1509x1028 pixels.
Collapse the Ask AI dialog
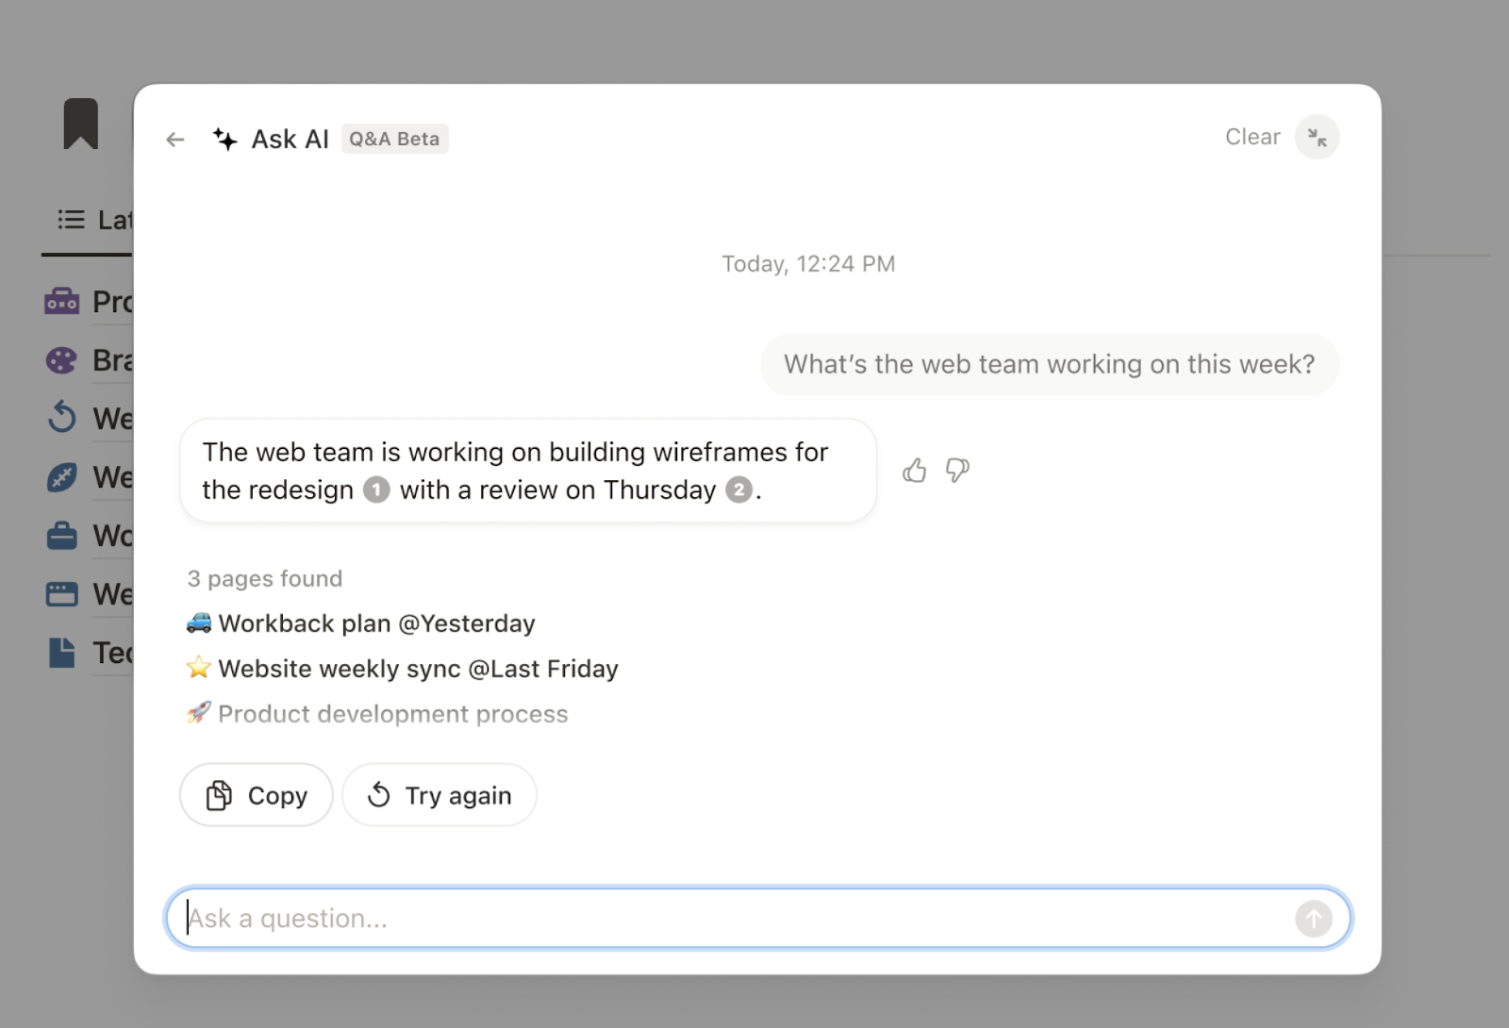coord(1317,138)
